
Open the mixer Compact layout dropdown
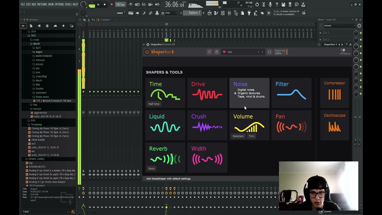pos(105,20)
